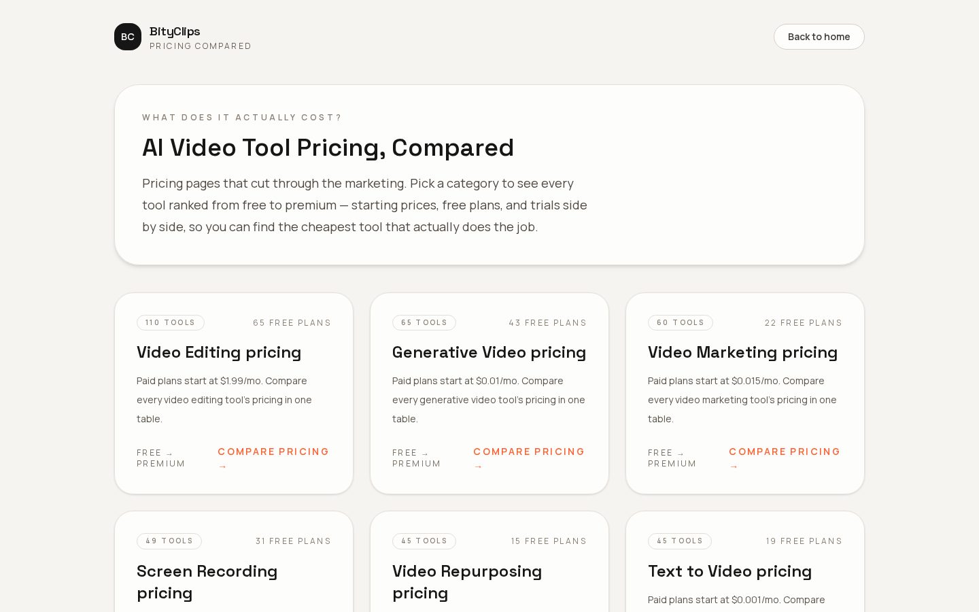The width and height of the screenshot is (979, 612).
Task: Click the 'Paid plans start at $0.015/mo' description
Action: (742, 400)
